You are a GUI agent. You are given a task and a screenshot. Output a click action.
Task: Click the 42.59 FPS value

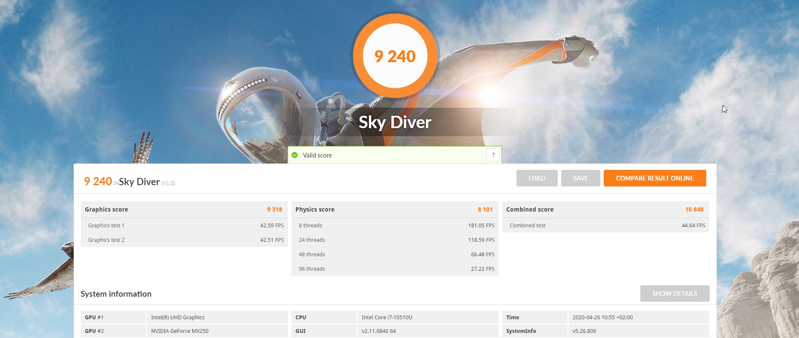272,226
